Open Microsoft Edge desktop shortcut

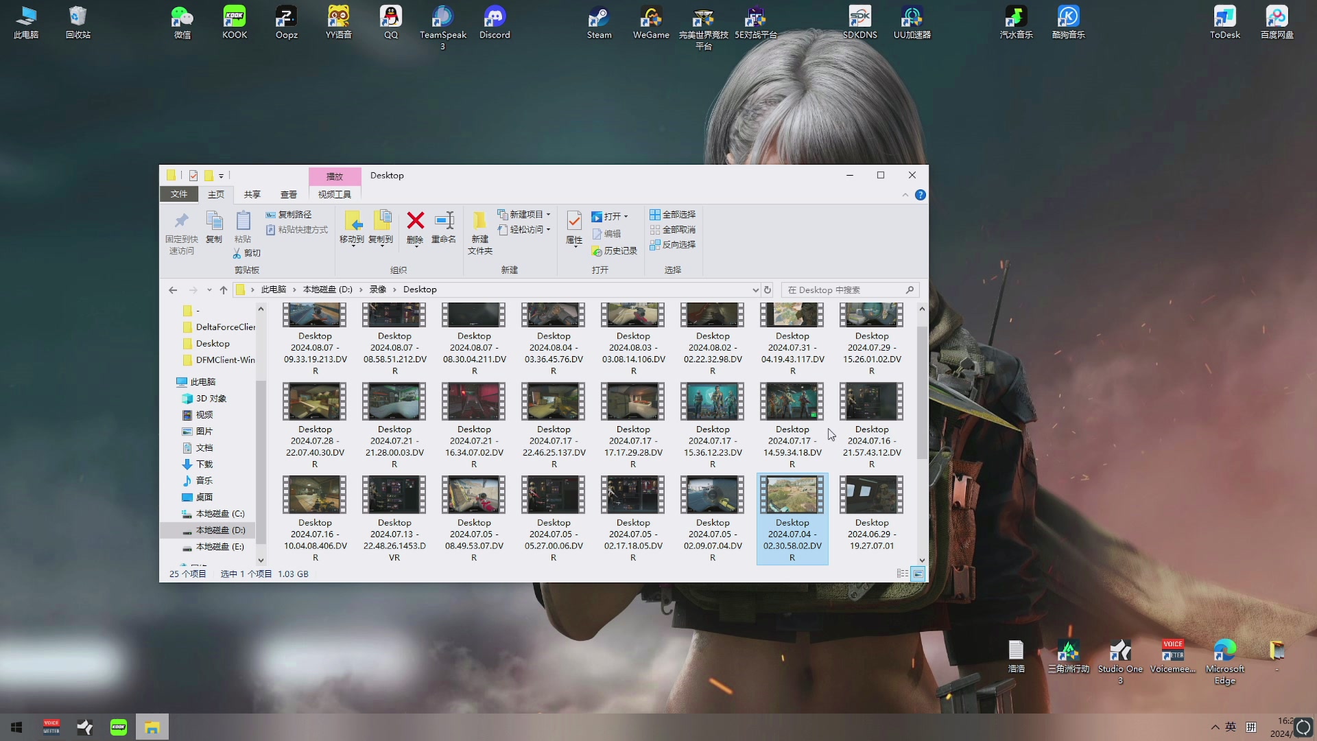pos(1225,661)
